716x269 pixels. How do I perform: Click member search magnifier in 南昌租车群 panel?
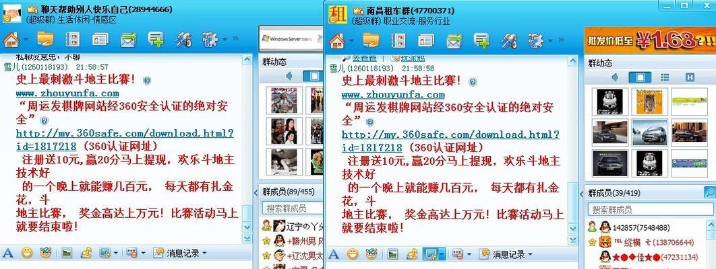tap(710, 192)
